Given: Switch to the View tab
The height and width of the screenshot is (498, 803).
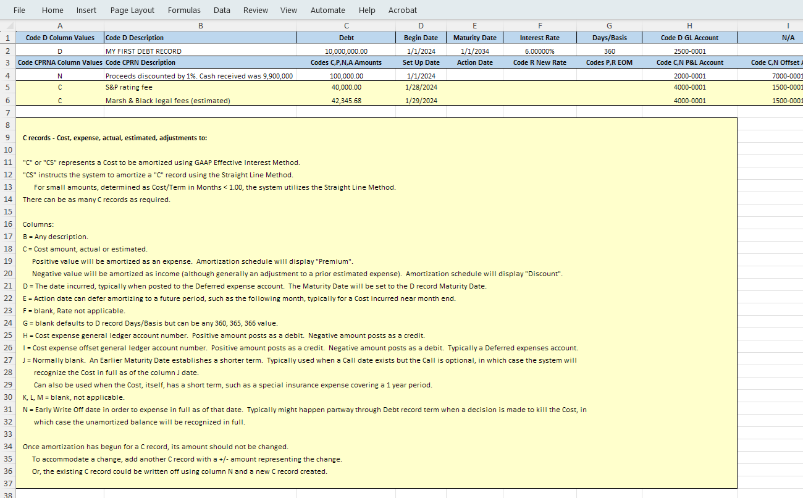Looking at the screenshot, I should (x=288, y=10).
